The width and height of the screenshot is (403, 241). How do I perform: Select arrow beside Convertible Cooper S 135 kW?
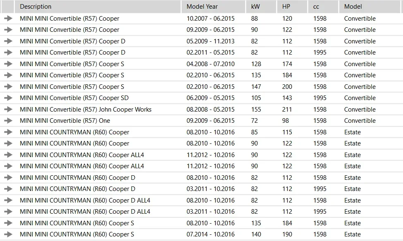(x=8, y=75)
